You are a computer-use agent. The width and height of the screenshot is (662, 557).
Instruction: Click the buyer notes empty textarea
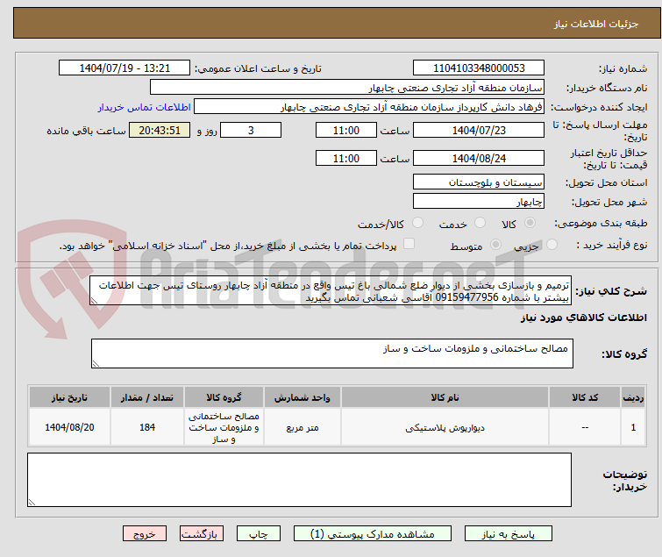tap(299, 480)
